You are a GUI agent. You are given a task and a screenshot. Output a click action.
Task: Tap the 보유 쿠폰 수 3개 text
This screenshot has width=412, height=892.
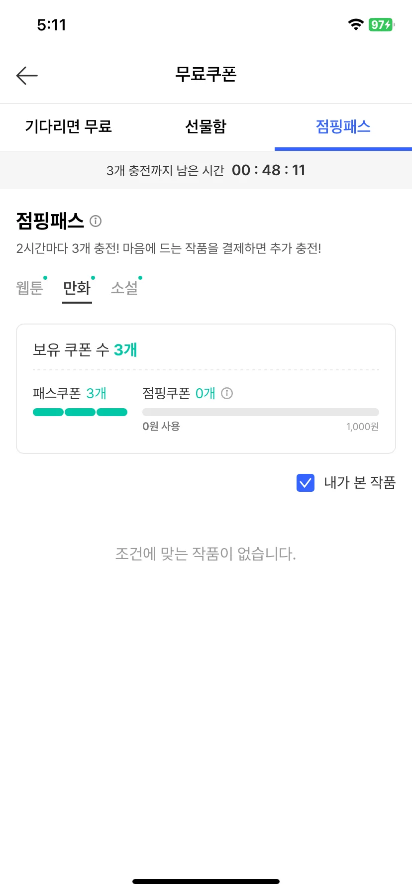point(85,350)
